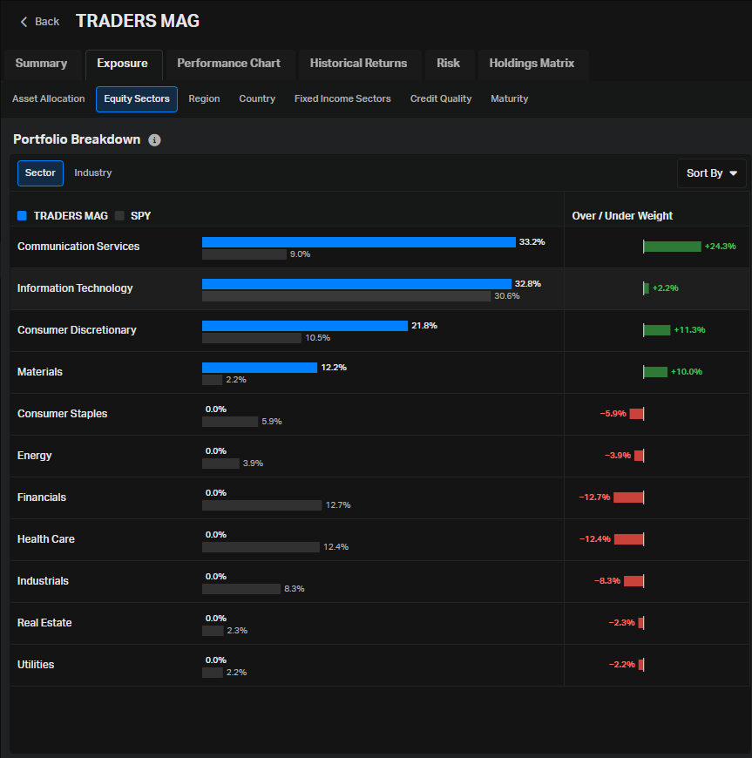Click the -3.9% underweight value
Viewport: 752px width, 758px height.
coord(618,456)
